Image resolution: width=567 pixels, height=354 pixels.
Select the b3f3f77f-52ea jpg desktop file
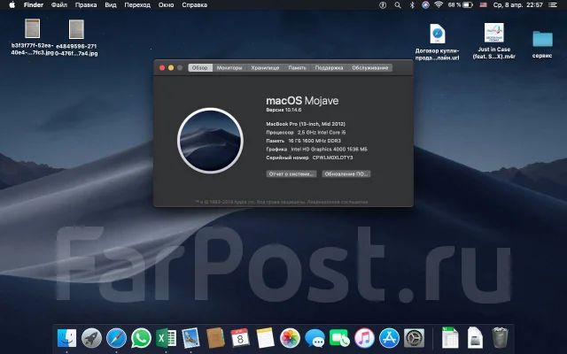pyautogui.click(x=32, y=37)
